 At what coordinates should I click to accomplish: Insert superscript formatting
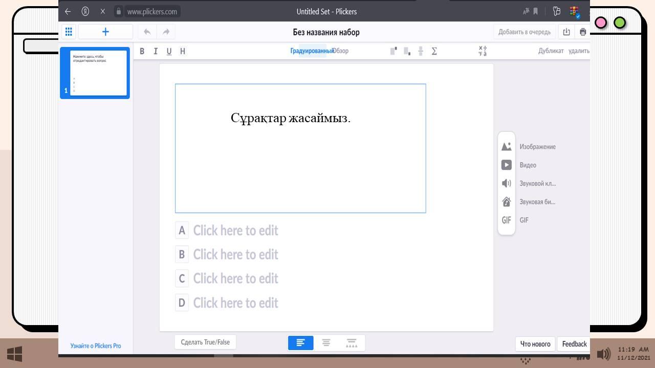point(394,51)
